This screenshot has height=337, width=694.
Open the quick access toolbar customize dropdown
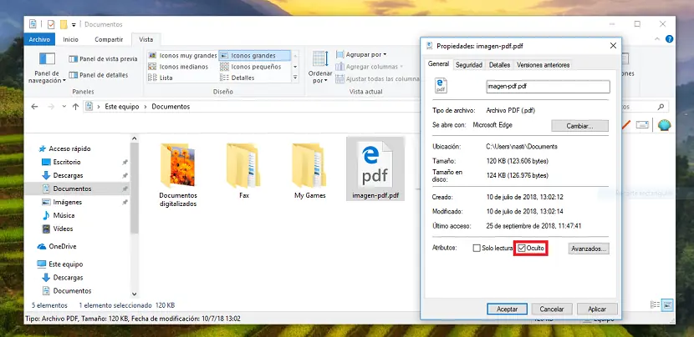click(x=74, y=25)
